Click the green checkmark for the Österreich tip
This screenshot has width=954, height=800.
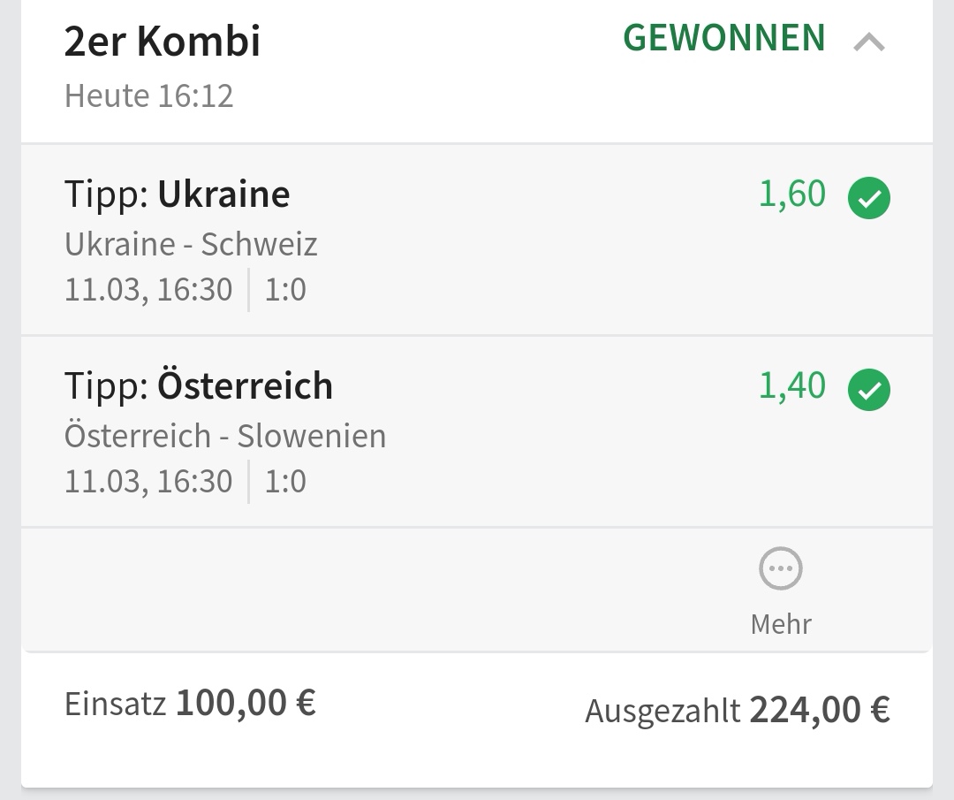click(869, 390)
